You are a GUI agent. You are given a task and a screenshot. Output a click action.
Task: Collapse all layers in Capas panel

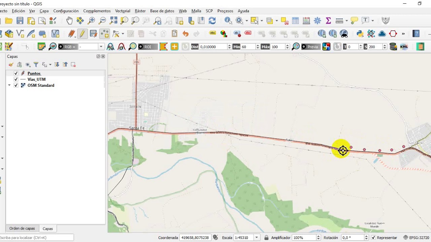coord(65,65)
